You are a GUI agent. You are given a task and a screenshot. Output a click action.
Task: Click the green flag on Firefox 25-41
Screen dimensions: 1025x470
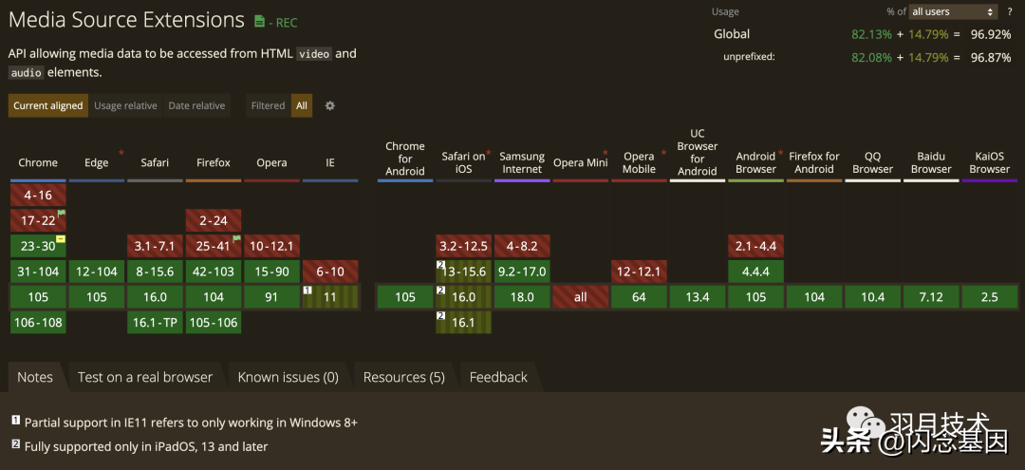pyautogui.click(x=236, y=239)
